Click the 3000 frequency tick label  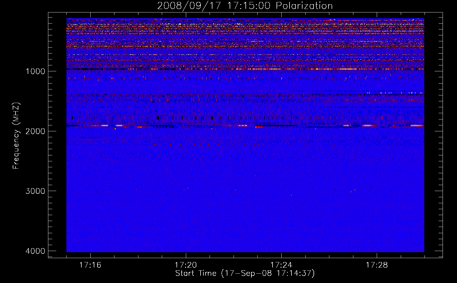coord(35,191)
